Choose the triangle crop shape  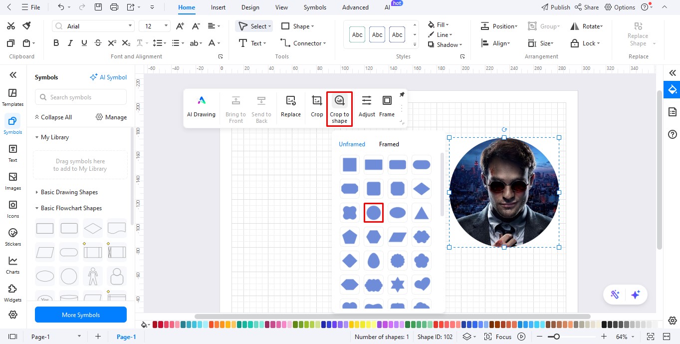click(x=422, y=213)
